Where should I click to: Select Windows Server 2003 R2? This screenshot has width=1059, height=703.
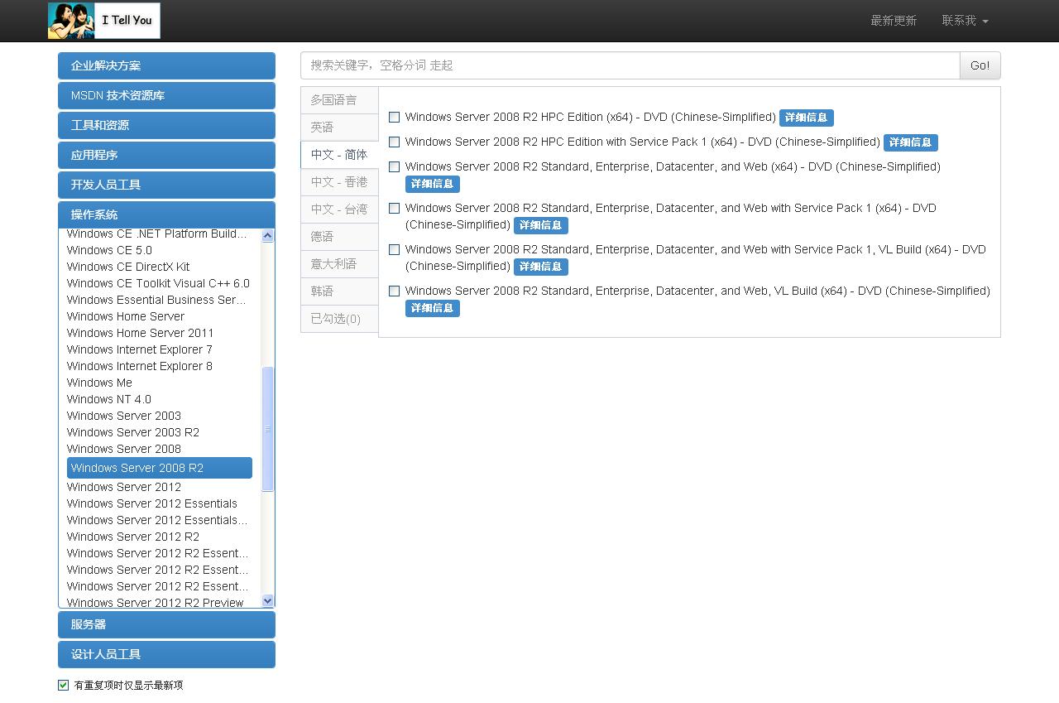pyautogui.click(x=133, y=432)
